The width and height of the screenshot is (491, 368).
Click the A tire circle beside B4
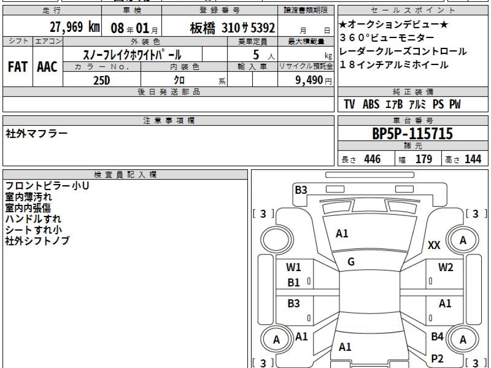click(463, 339)
